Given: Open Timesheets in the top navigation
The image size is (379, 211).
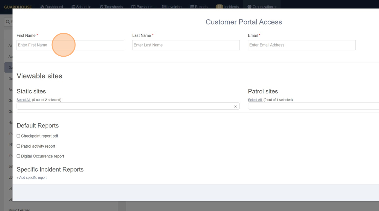Looking at the screenshot, I should 111,6.
